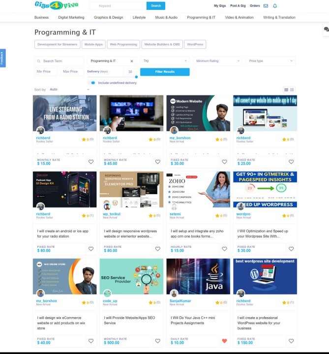Favorite the $45.00 monthly rate gig
The width and height of the screenshot is (329, 354).
point(157,162)
